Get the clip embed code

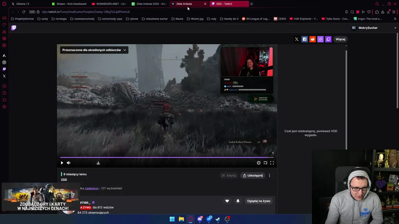coord(320,39)
